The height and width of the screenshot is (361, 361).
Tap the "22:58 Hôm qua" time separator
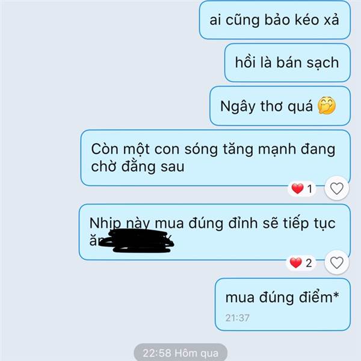pos(180,353)
